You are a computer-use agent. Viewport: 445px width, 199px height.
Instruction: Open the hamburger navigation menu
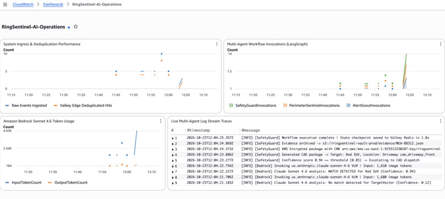point(5,4)
